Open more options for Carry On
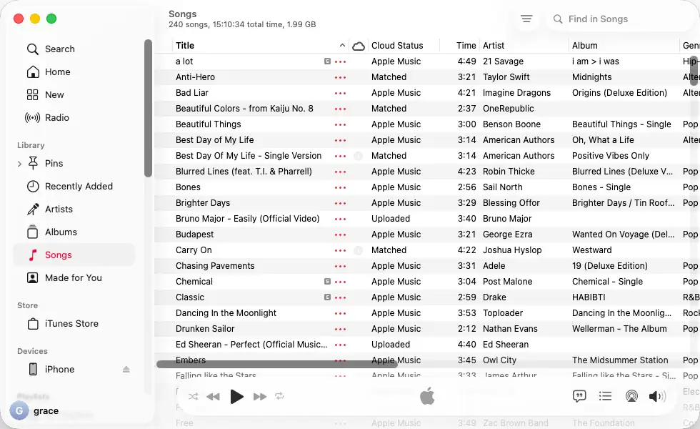Image resolution: width=700 pixels, height=429 pixels. 340,250
